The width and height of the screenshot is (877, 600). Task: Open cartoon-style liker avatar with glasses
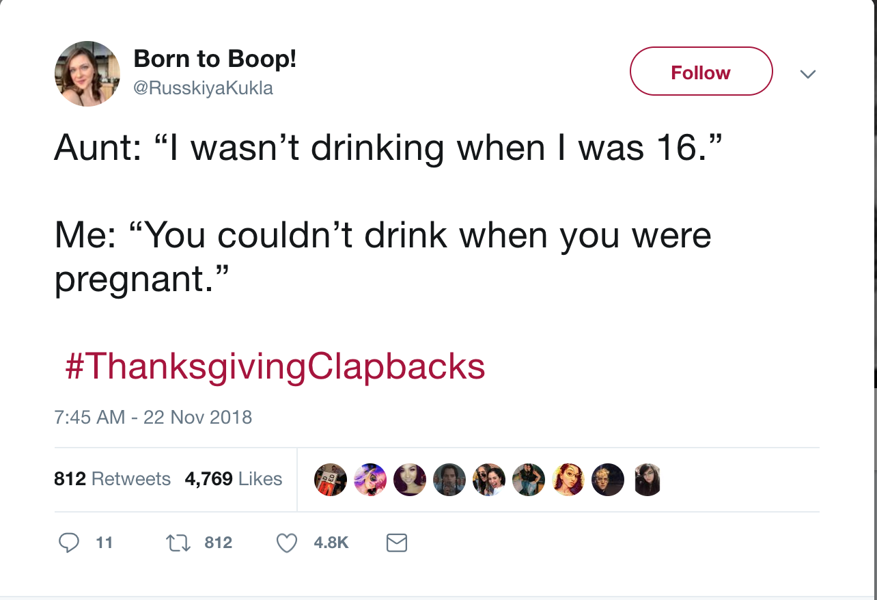(568, 479)
